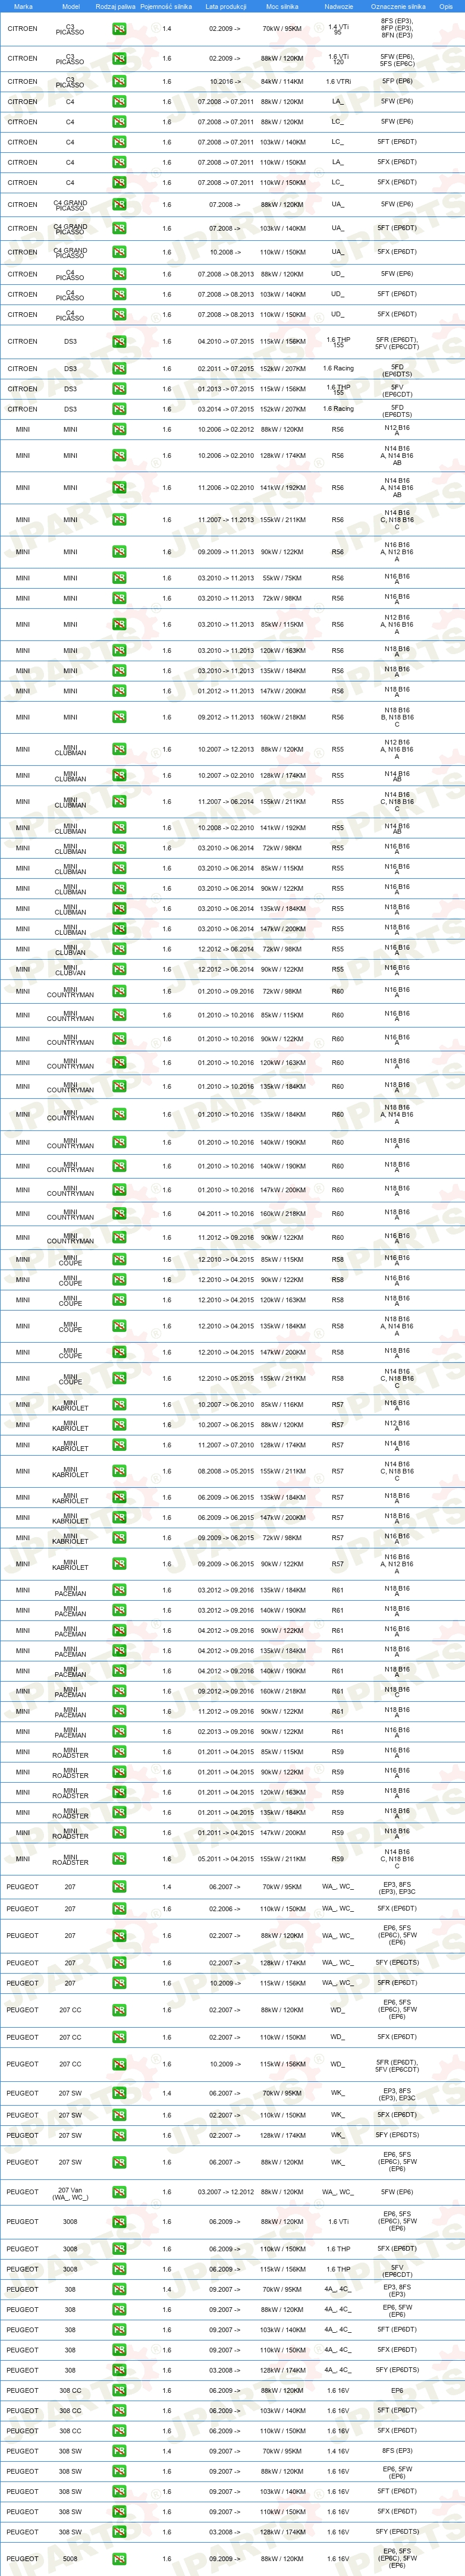Select '04.2011 -> 10.2016' Countryman date cell

click(225, 1214)
